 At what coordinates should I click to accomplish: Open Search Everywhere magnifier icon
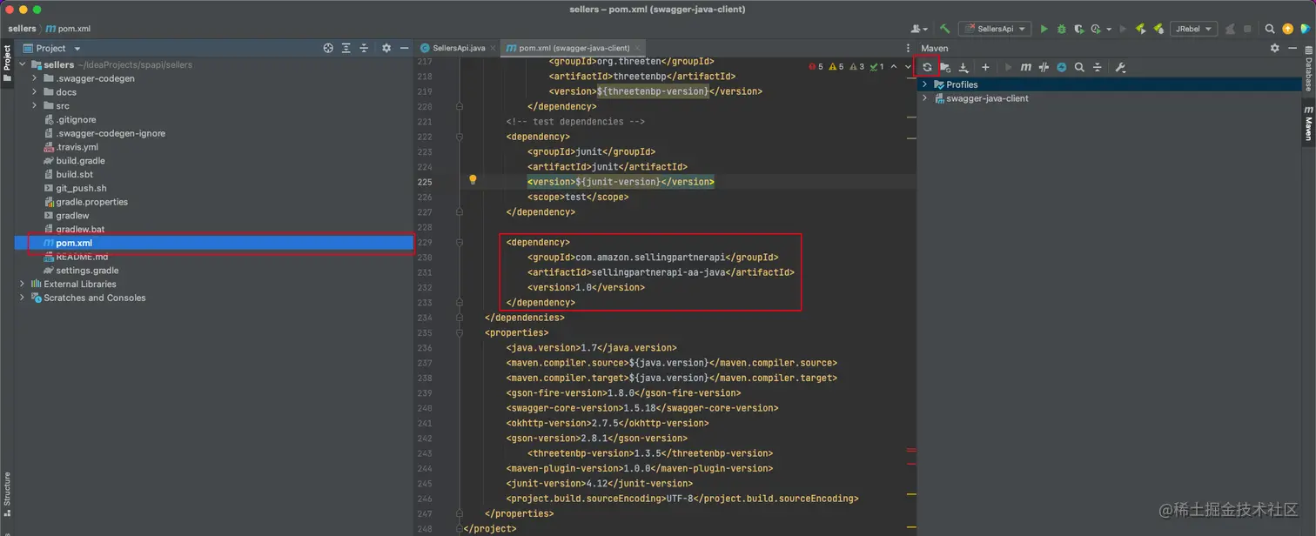pos(1270,29)
